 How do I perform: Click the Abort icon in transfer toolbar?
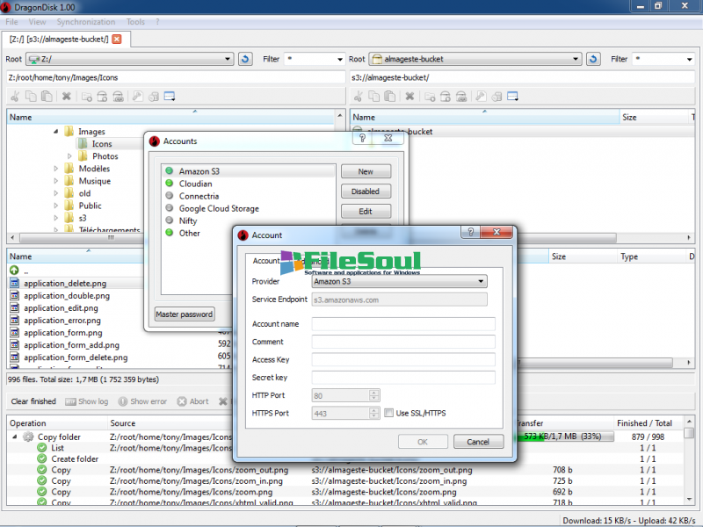[182, 401]
